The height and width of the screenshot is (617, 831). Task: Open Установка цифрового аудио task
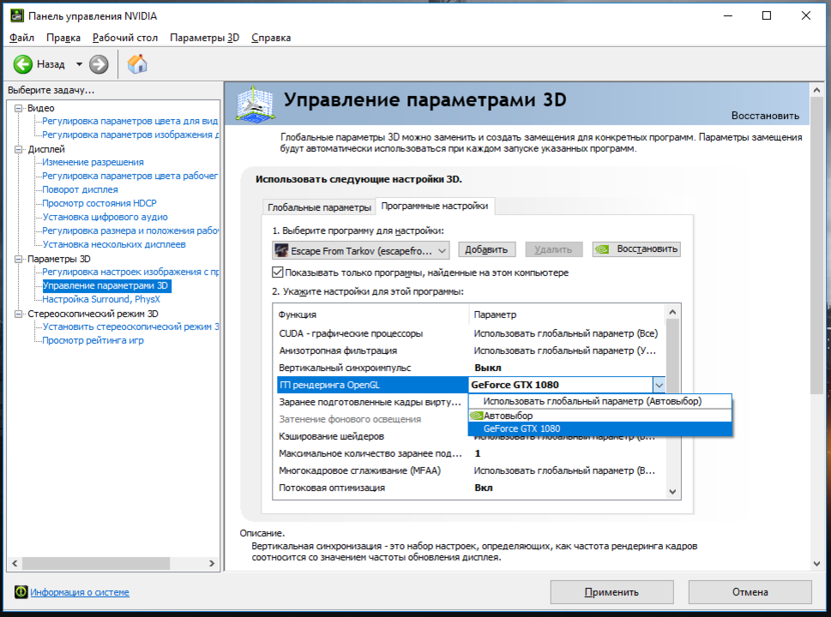105,217
